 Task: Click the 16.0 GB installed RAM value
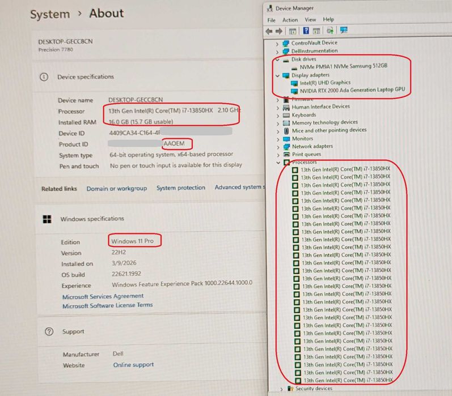[x=141, y=122]
